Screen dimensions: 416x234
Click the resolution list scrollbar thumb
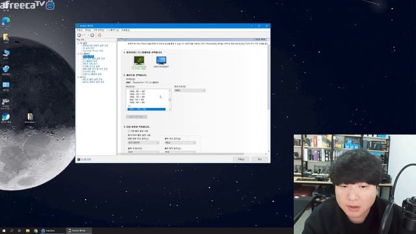[x=170, y=100]
